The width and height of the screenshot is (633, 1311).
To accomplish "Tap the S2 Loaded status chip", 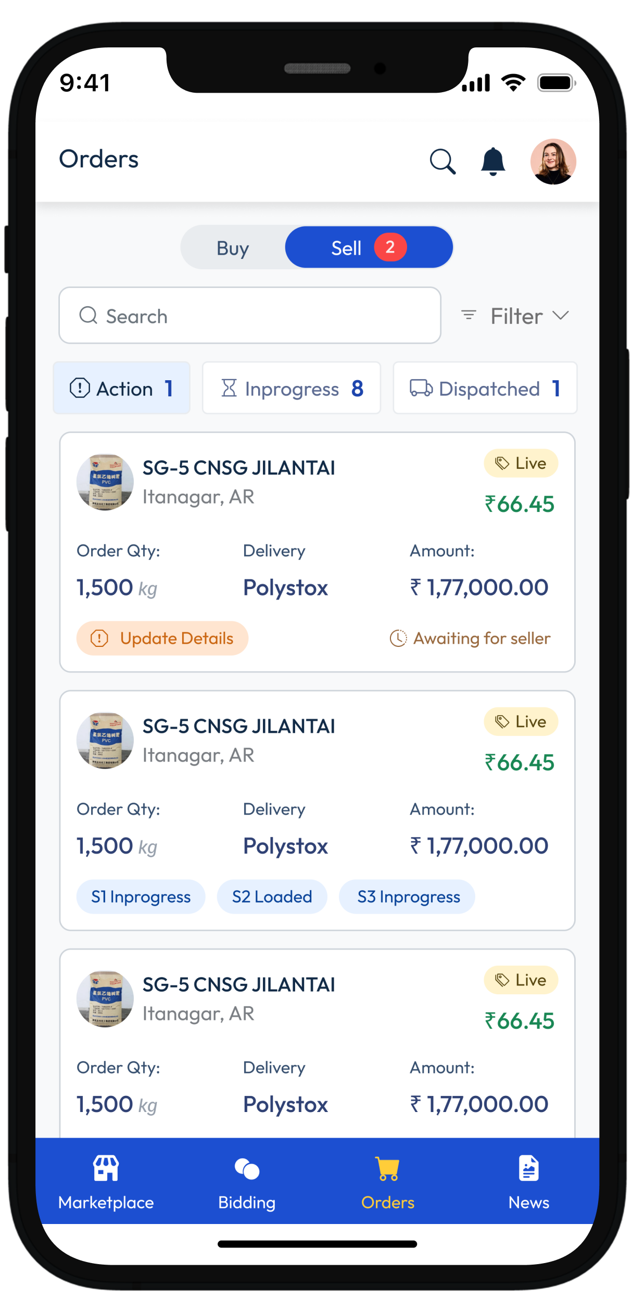I will pyautogui.click(x=272, y=897).
